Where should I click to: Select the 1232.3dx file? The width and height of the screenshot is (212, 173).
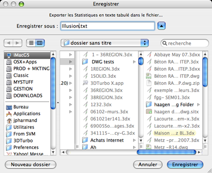tap(97, 105)
